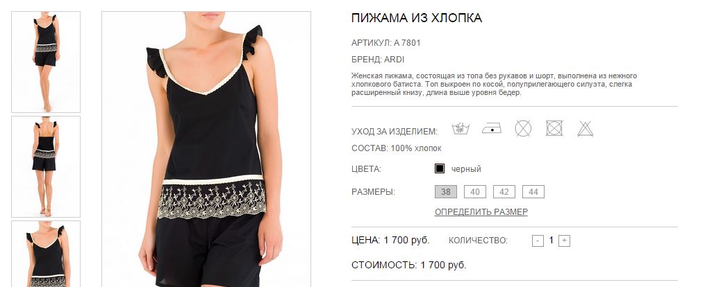
Task: Decrease quantity with the minus button
Action: click(538, 241)
